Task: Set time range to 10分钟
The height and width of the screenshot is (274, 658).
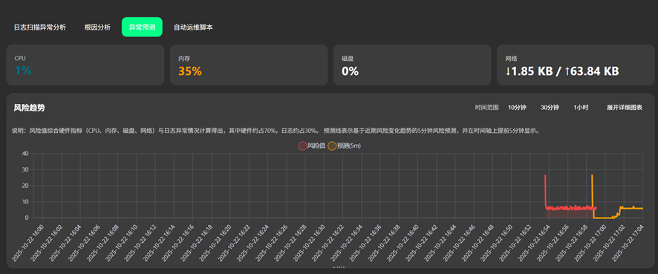Action: click(x=517, y=108)
